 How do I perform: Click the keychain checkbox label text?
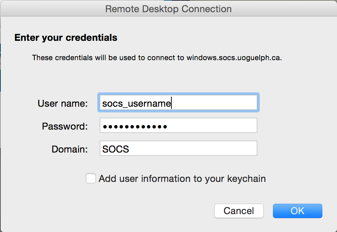pyautogui.click(x=182, y=178)
